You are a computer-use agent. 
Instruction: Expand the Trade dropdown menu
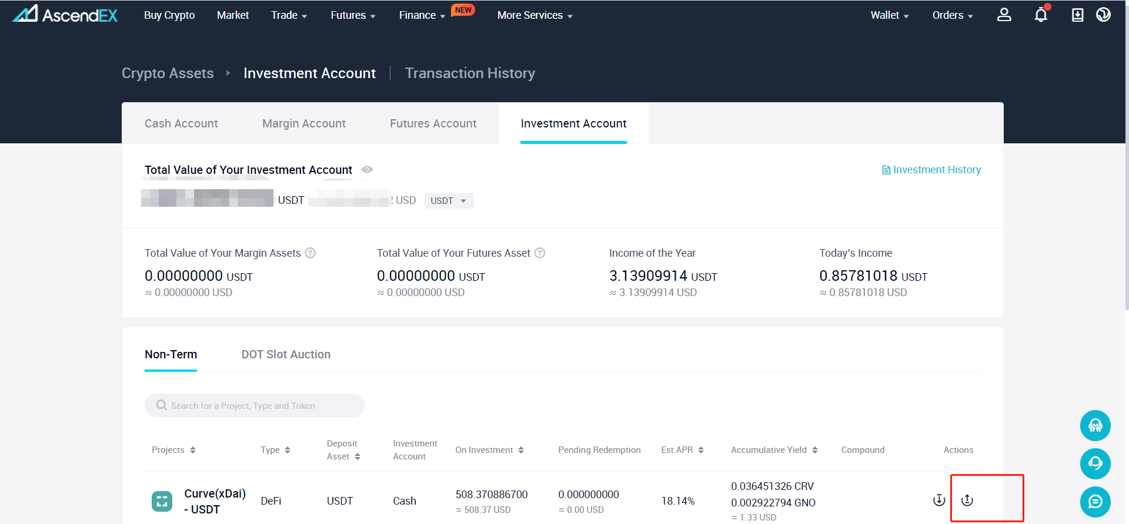(x=289, y=15)
